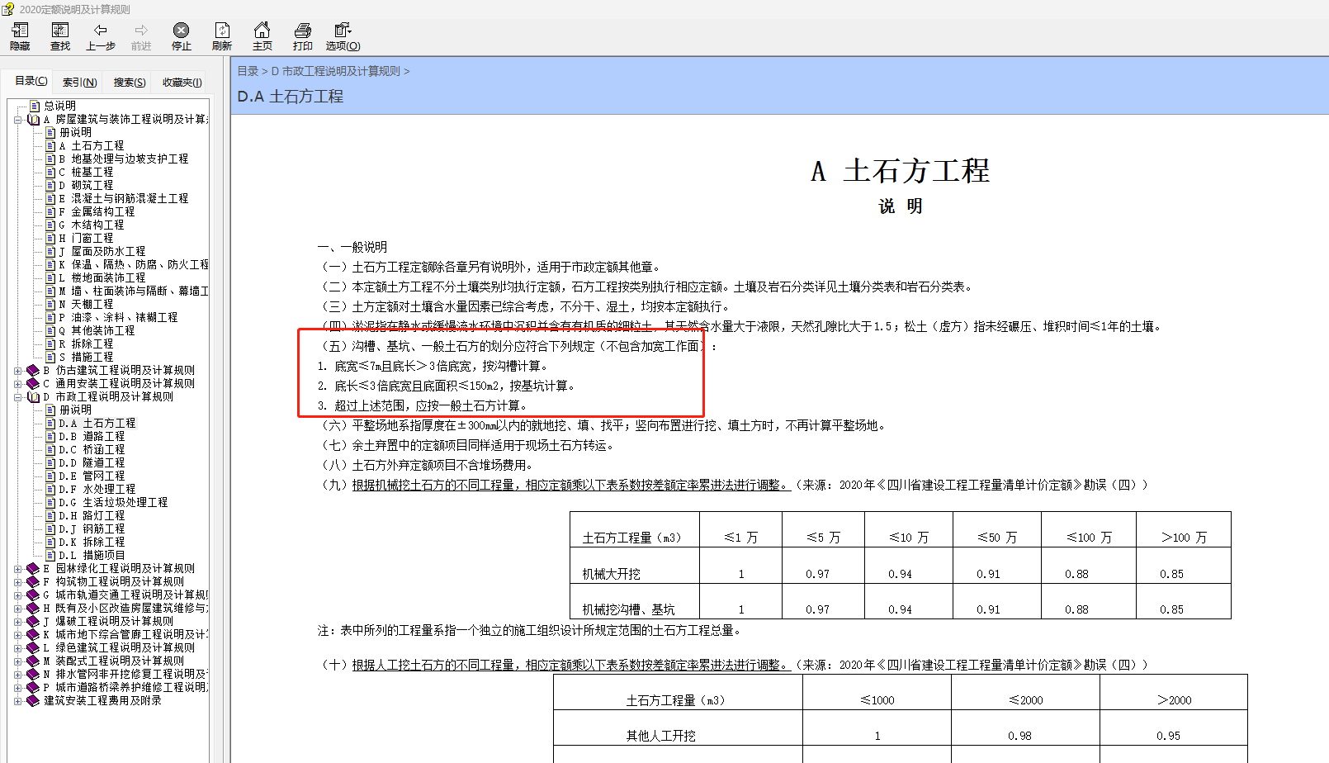1329x763 pixels.
Task: Click page icon beside D.E 管网工程
Action: tap(50, 476)
